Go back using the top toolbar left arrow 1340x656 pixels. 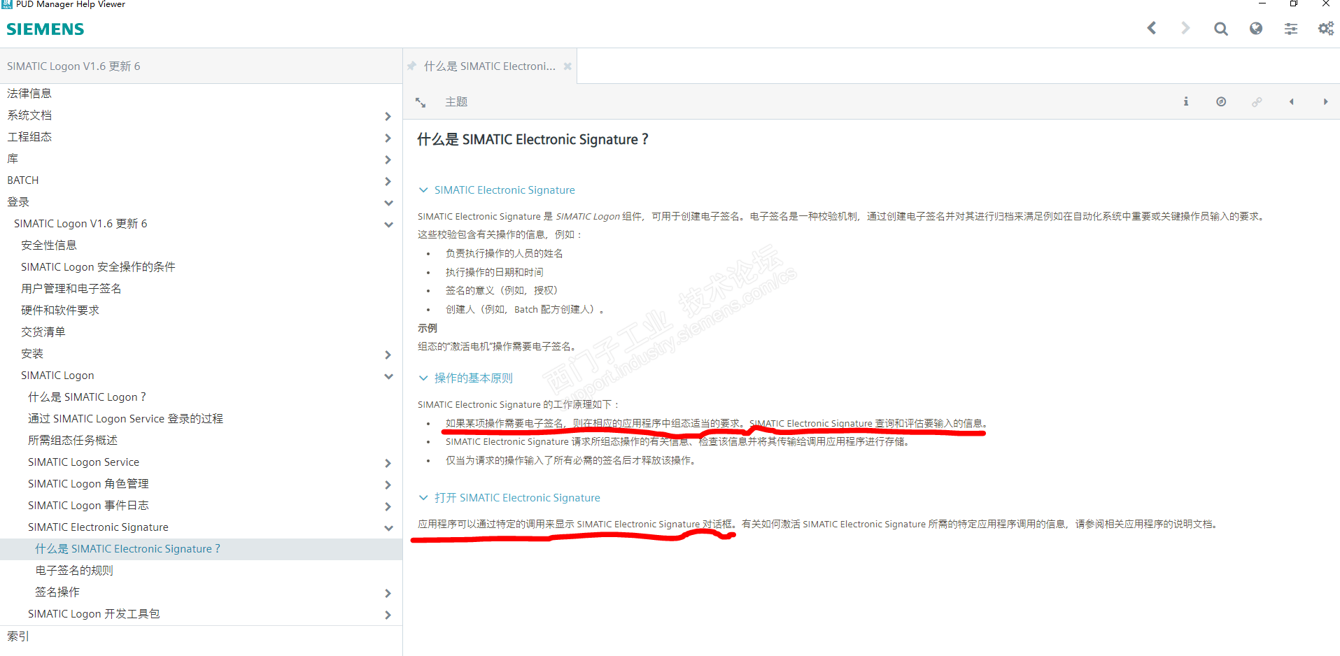[x=1152, y=28]
